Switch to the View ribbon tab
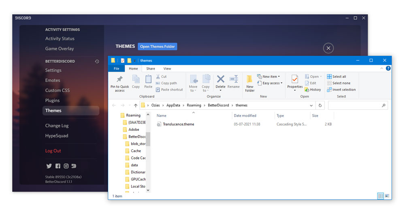This screenshot has height=215, width=405. click(x=167, y=68)
